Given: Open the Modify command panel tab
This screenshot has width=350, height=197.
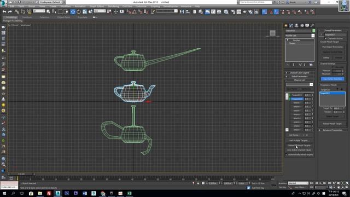Looking at the screenshot, I should pyautogui.click(x=291, y=26).
